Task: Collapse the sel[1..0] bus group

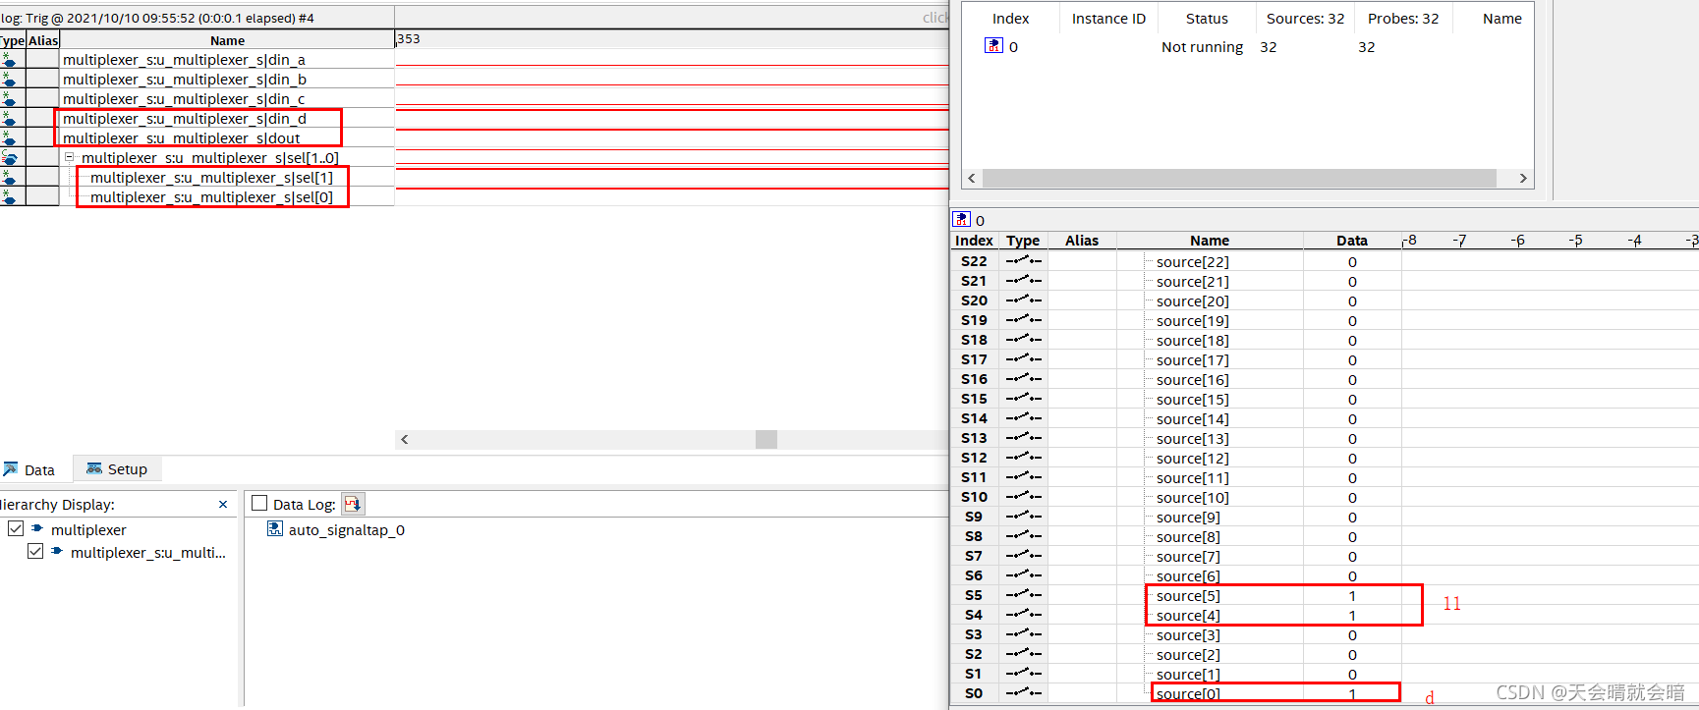Action: tap(69, 157)
